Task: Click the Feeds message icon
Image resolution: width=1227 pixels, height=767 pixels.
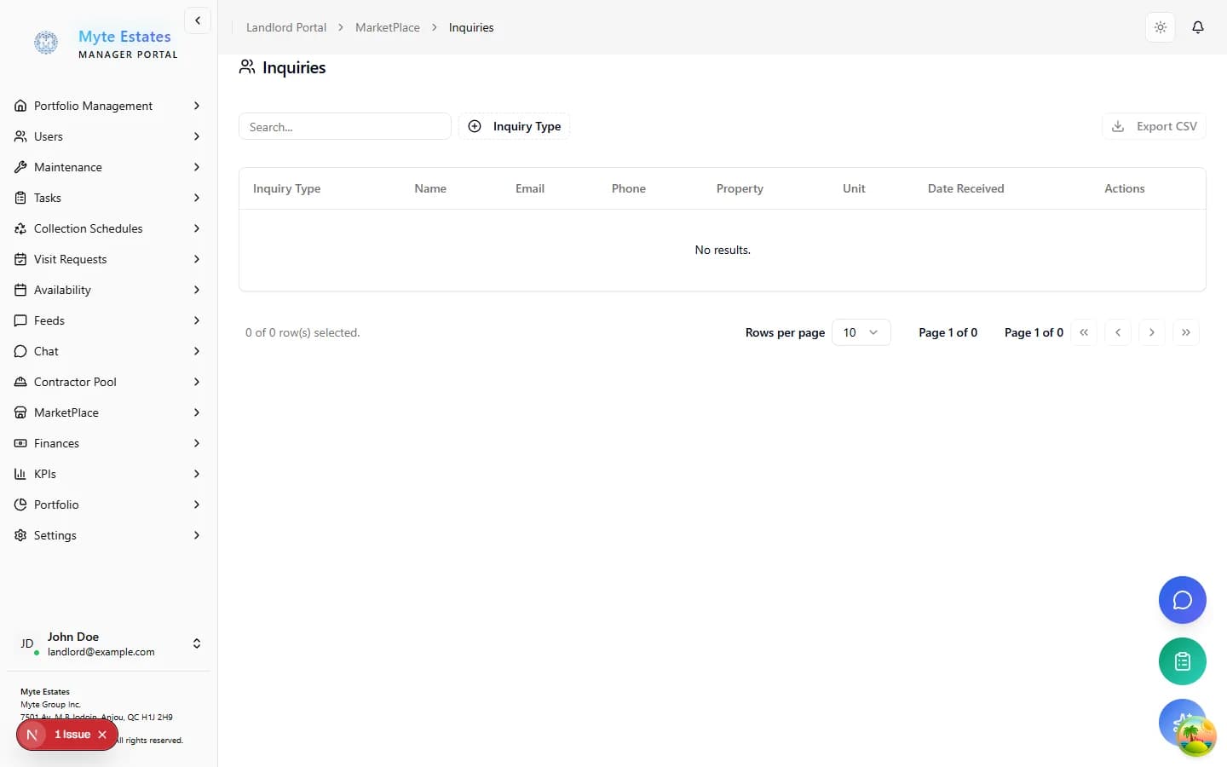Action: pos(20,320)
